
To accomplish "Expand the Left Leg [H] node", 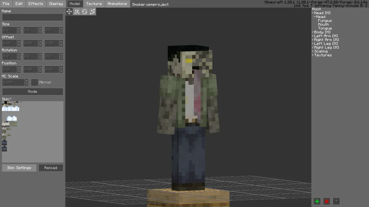I will click(x=313, y=44).
